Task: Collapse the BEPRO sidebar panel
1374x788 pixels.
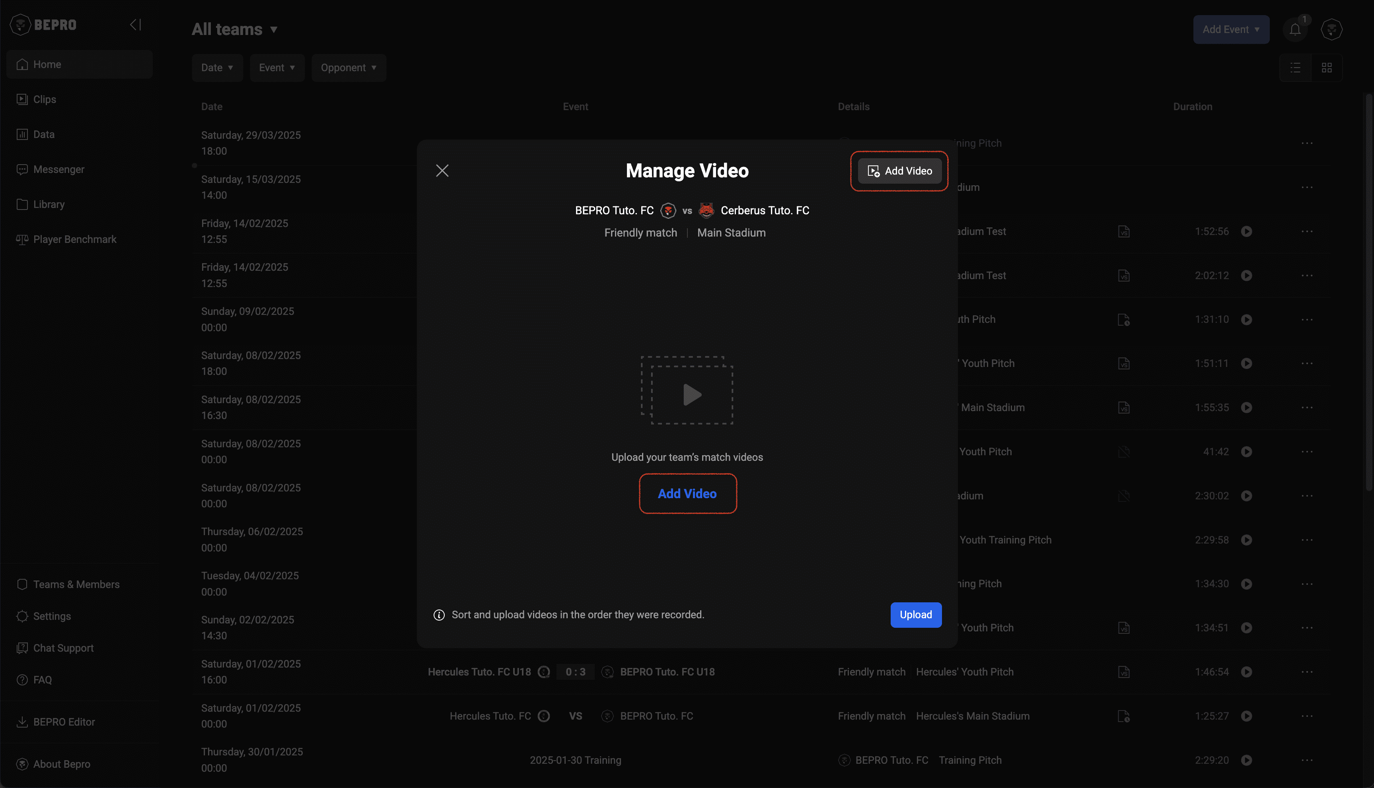Action: tap(135, 24)
